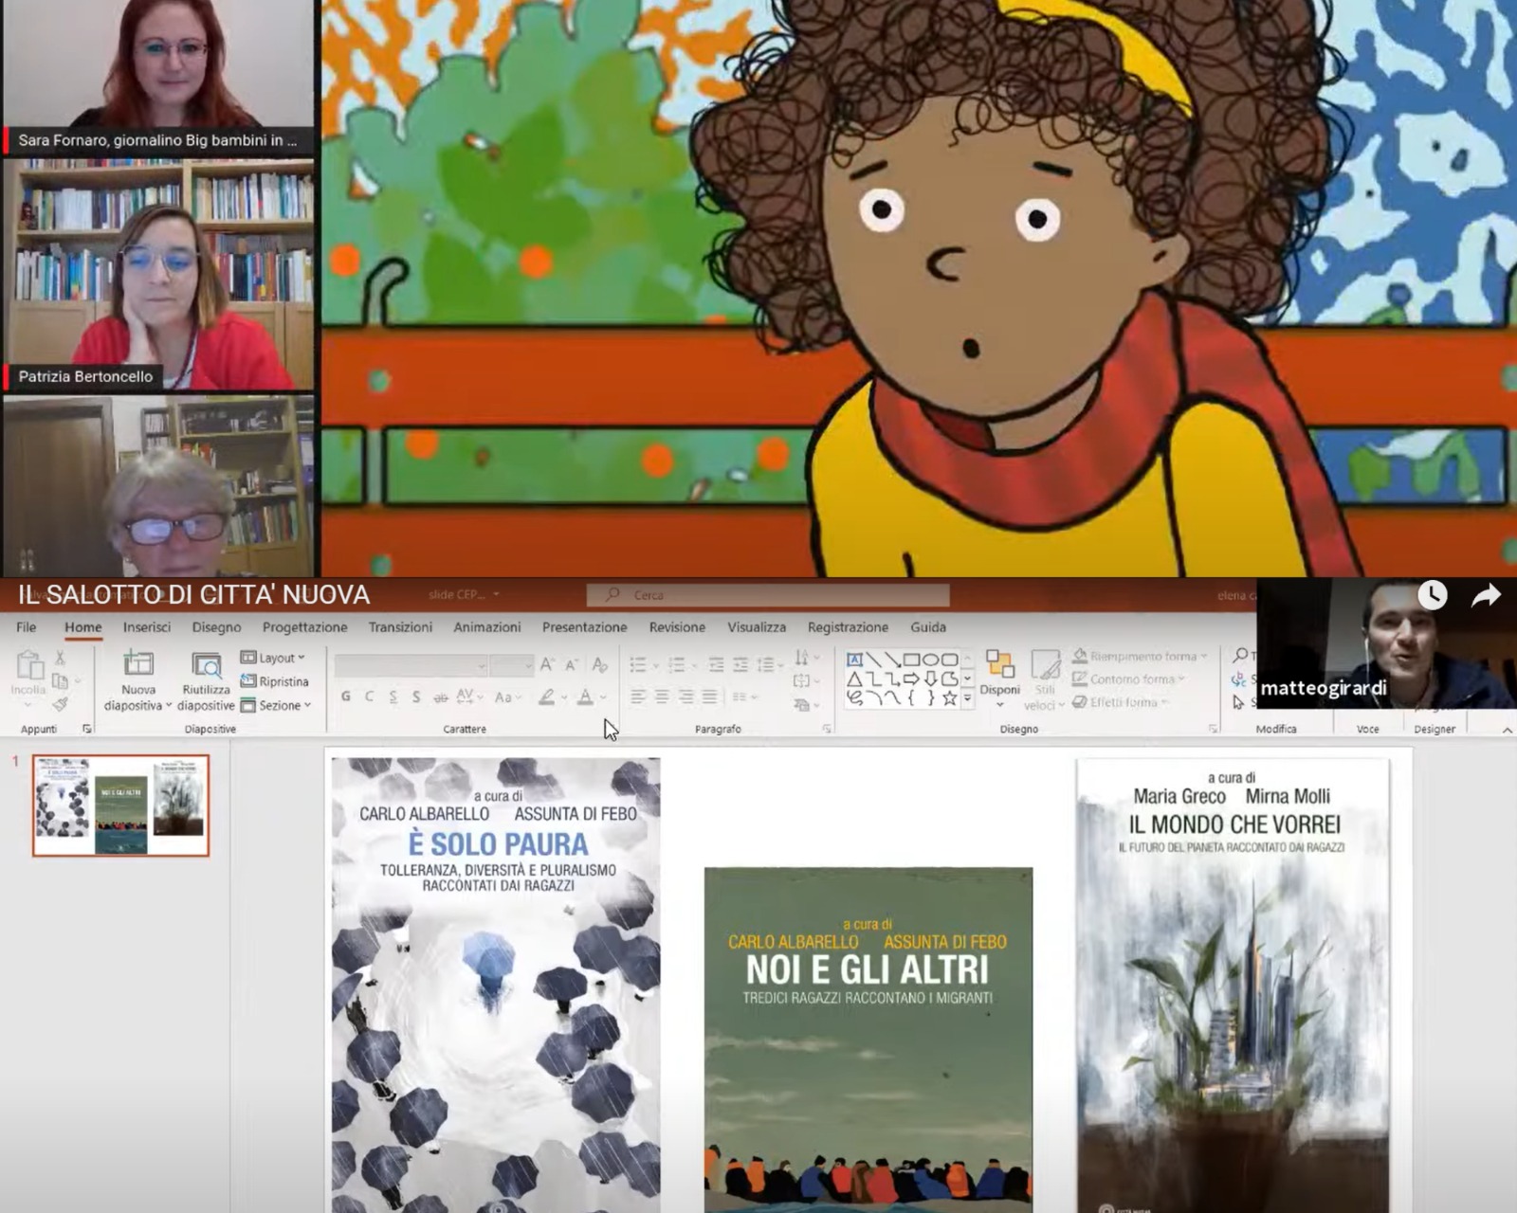Select the star shape in gallery
This screenshot has height=1213, width=1517.
949,698
